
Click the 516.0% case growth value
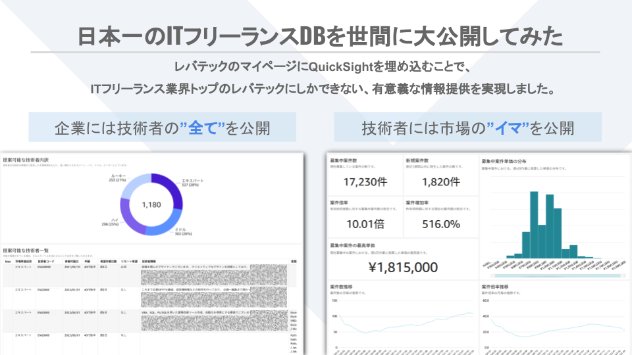pyautogui.click(x=441, y=224)
